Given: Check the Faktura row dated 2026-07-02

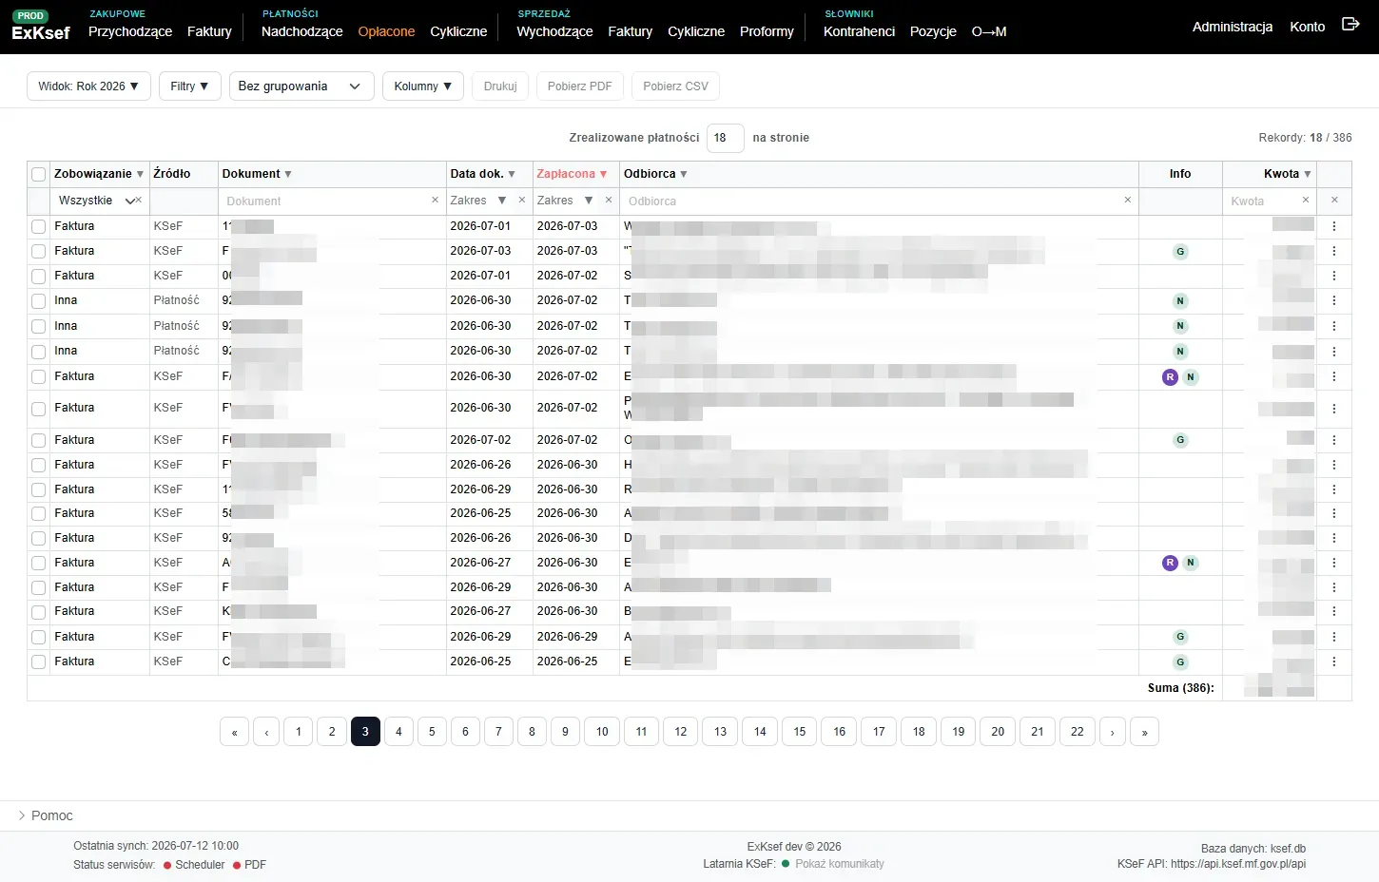Looking at the screenshot, I should 38,441.
